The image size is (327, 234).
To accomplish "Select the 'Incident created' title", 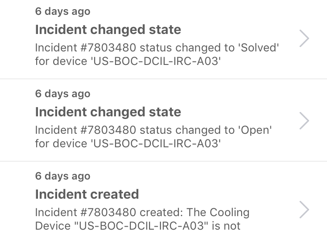I will click(x=87, y=194).
